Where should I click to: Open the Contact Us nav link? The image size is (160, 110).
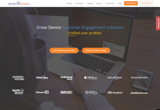click(x=110, y=4)
